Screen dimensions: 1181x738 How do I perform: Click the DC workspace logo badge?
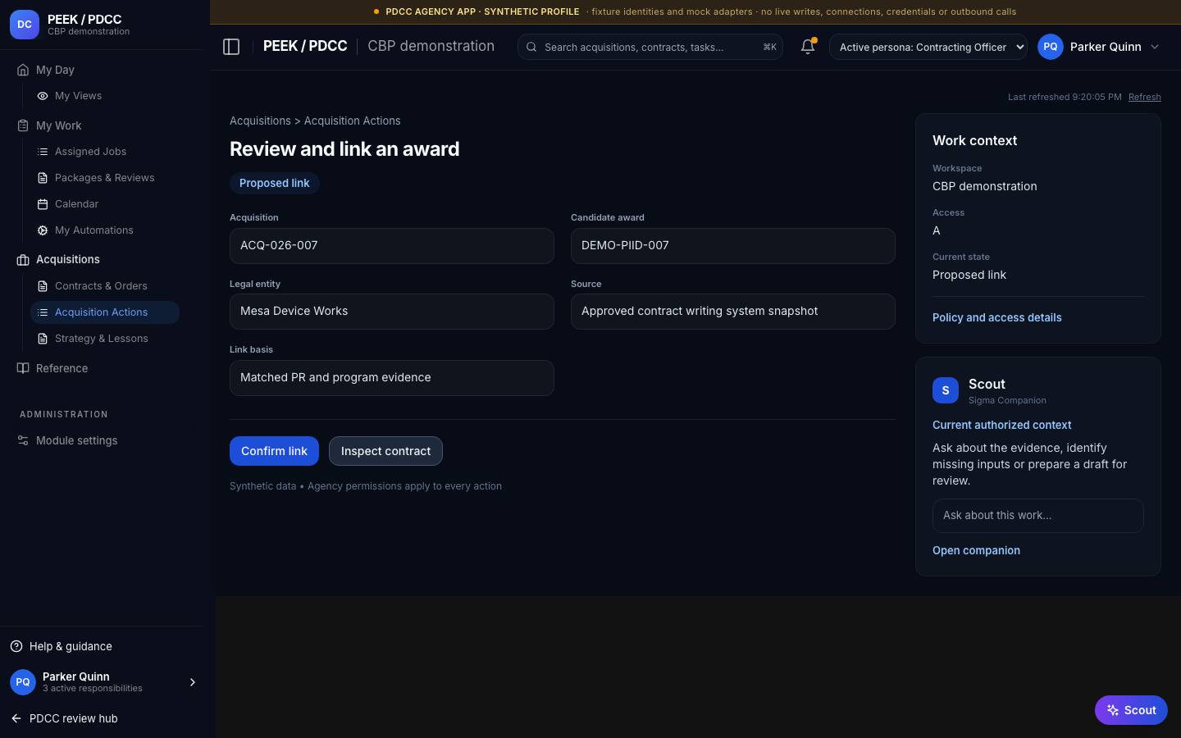click(25, 25)
